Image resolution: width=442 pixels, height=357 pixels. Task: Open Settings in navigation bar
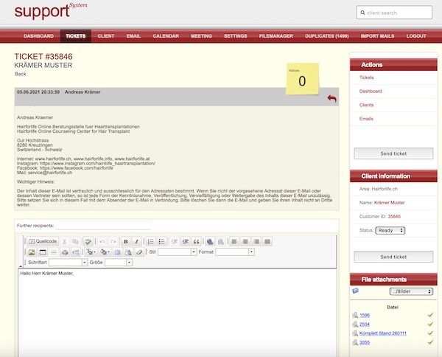coord(236,36)
